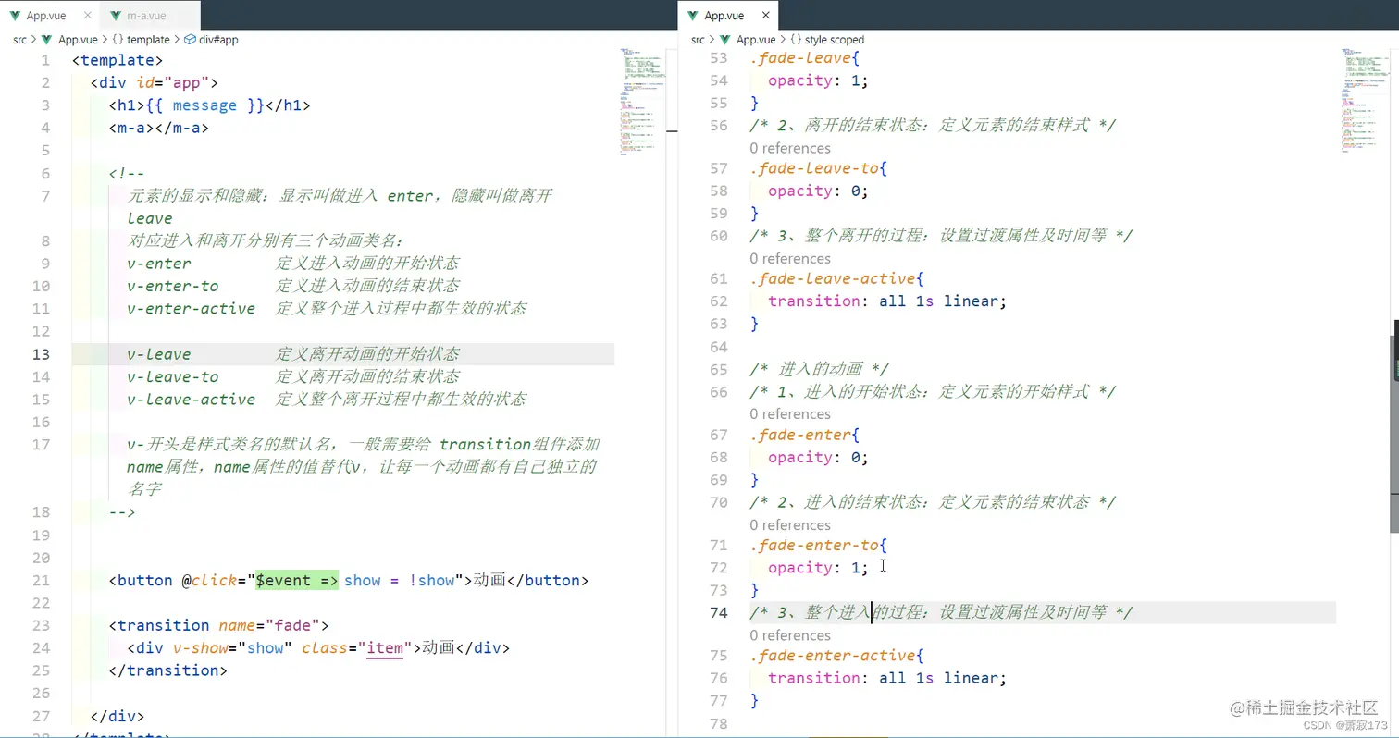Click the Vue icon on the m-a.vue tab
The height and width of the screenshot is (738, 1399).
tap(115, 16)
